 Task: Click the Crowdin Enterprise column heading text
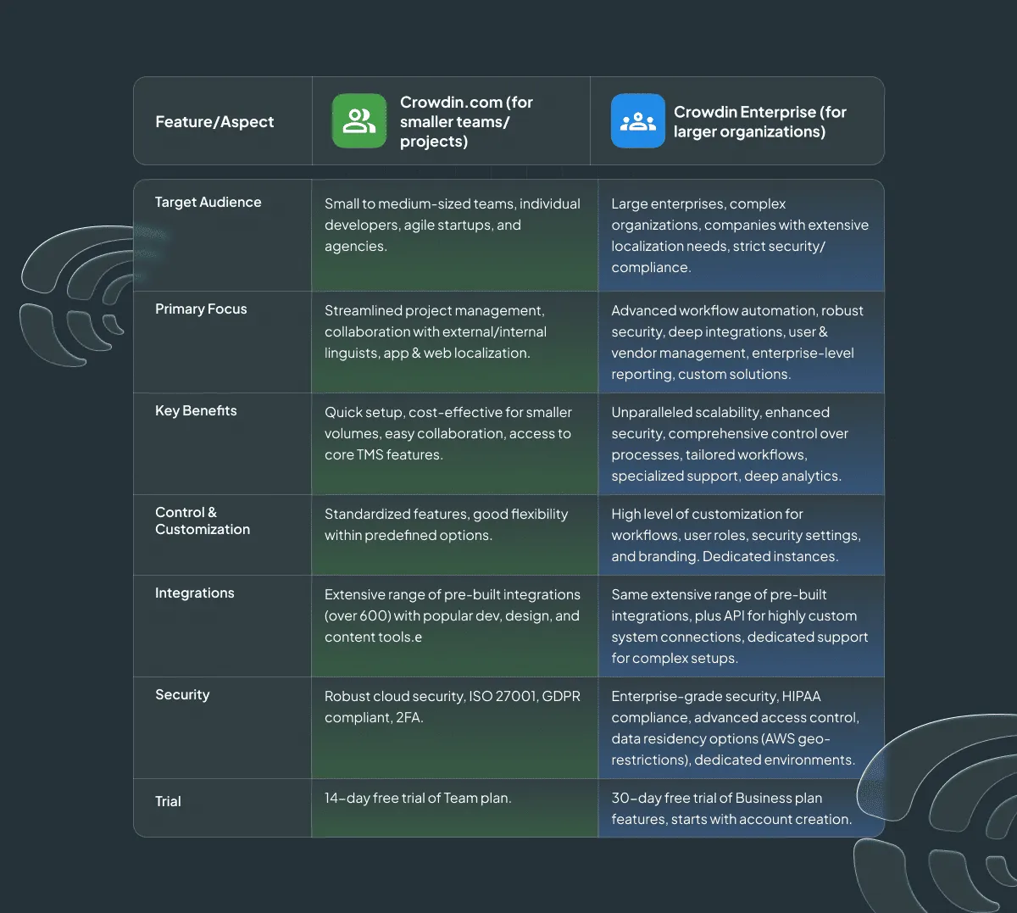759,122
